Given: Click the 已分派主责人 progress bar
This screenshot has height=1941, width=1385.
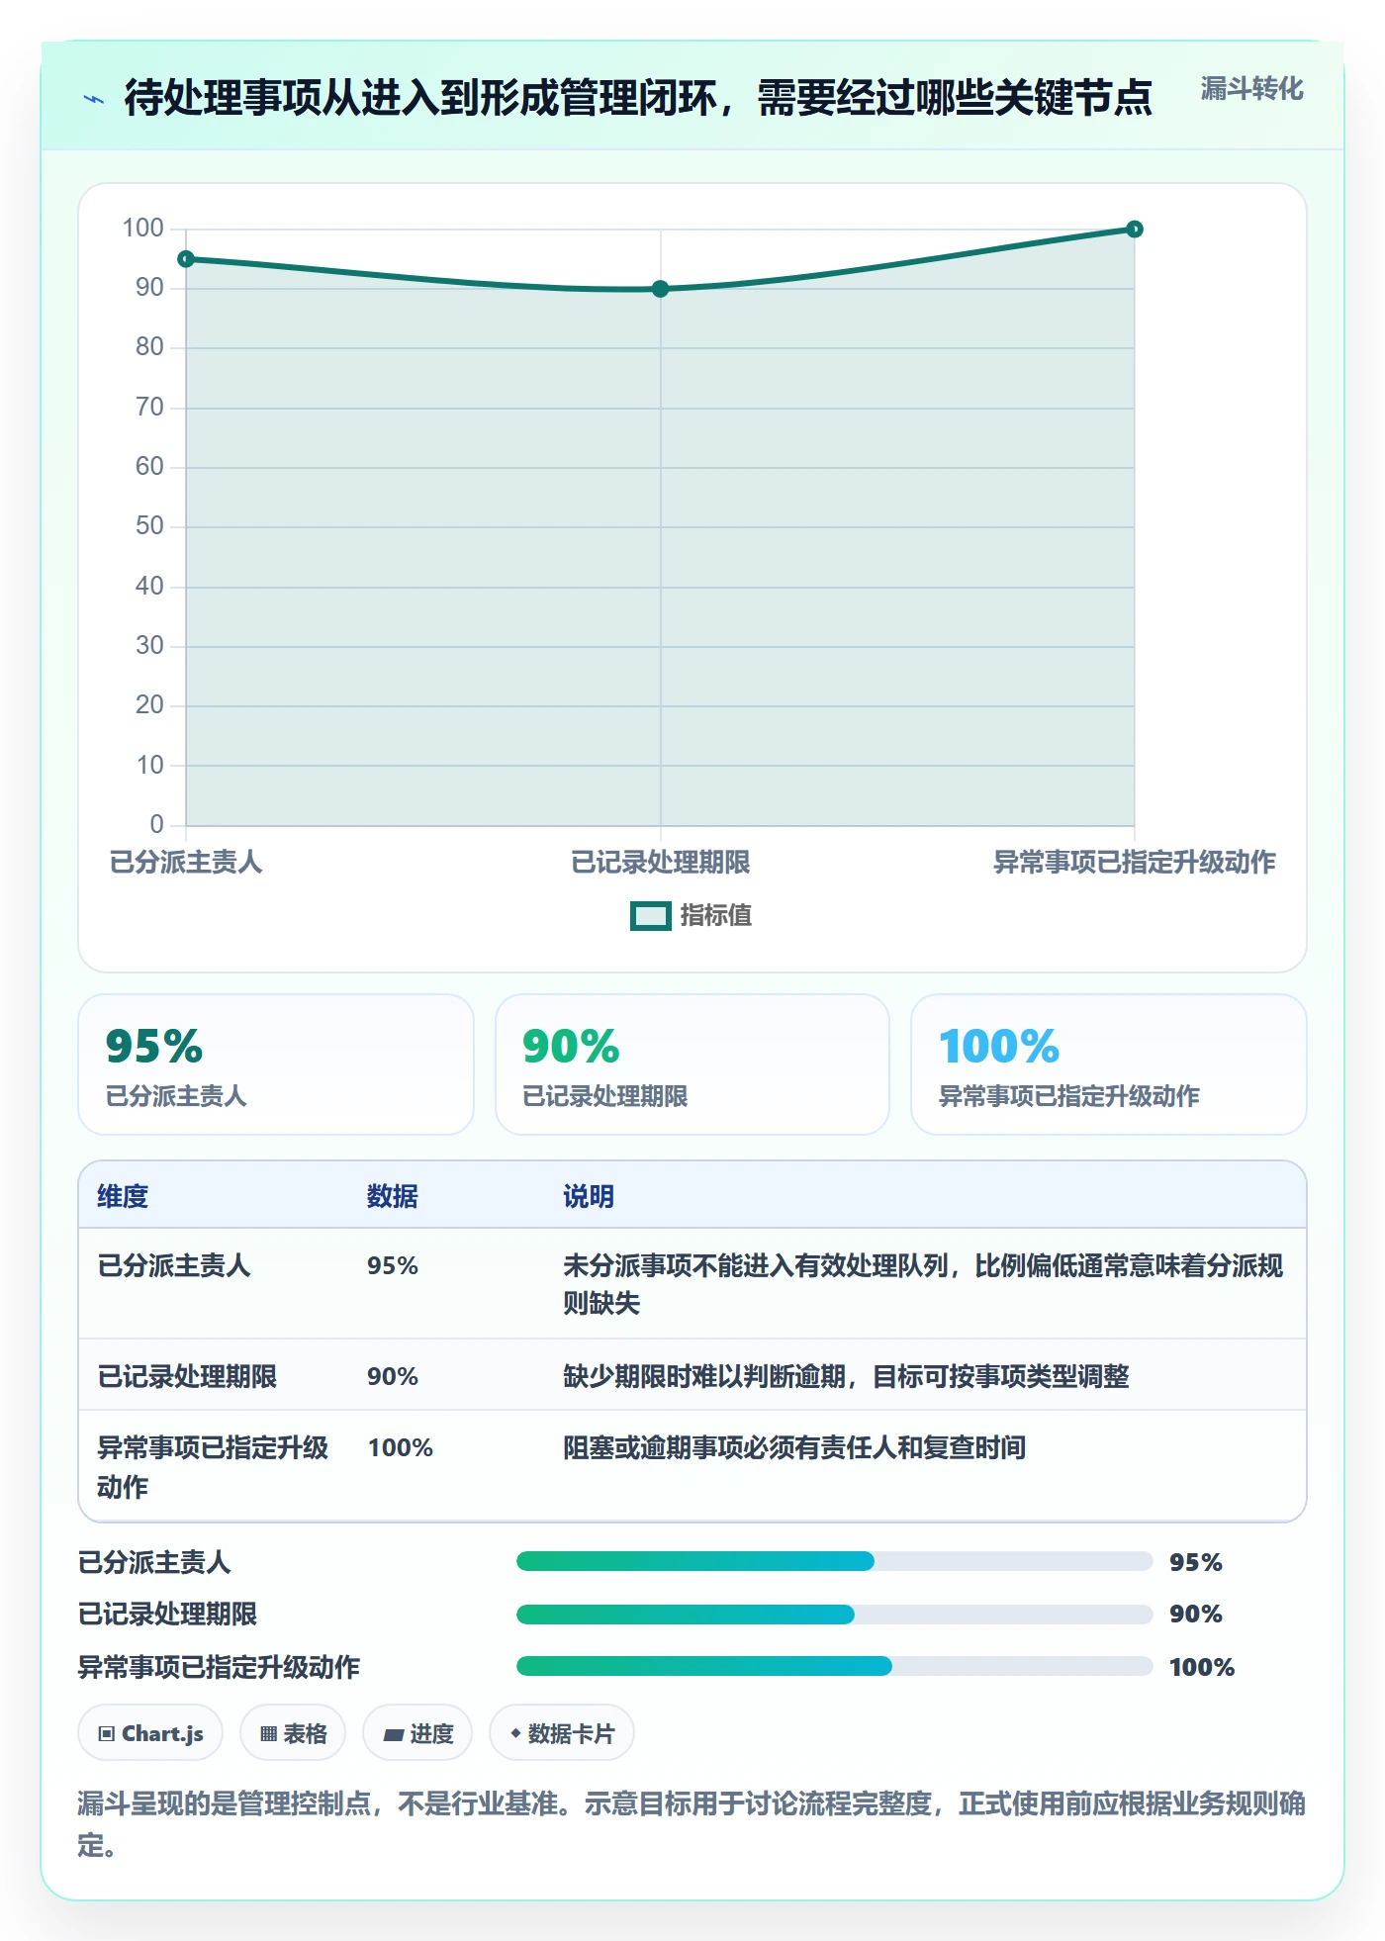Looking at the screenshot, I should tap(834, 1561).
